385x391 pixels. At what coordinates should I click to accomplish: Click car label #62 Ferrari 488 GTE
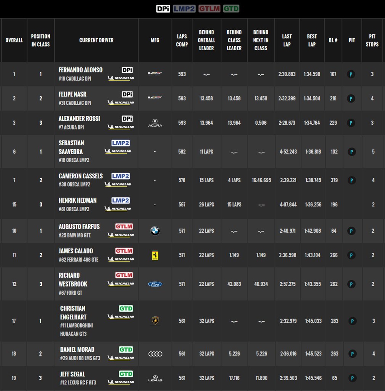78,259
